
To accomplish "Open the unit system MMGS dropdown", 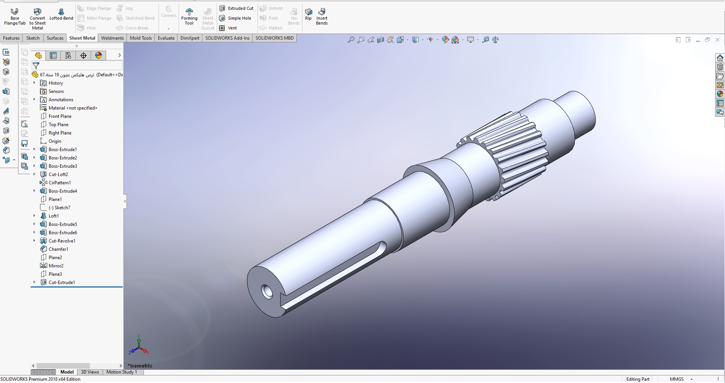I will pos(691,379).
